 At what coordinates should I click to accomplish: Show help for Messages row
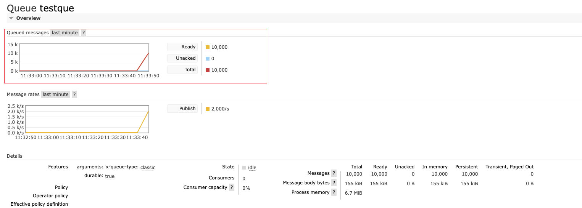[x=334, y=173]
